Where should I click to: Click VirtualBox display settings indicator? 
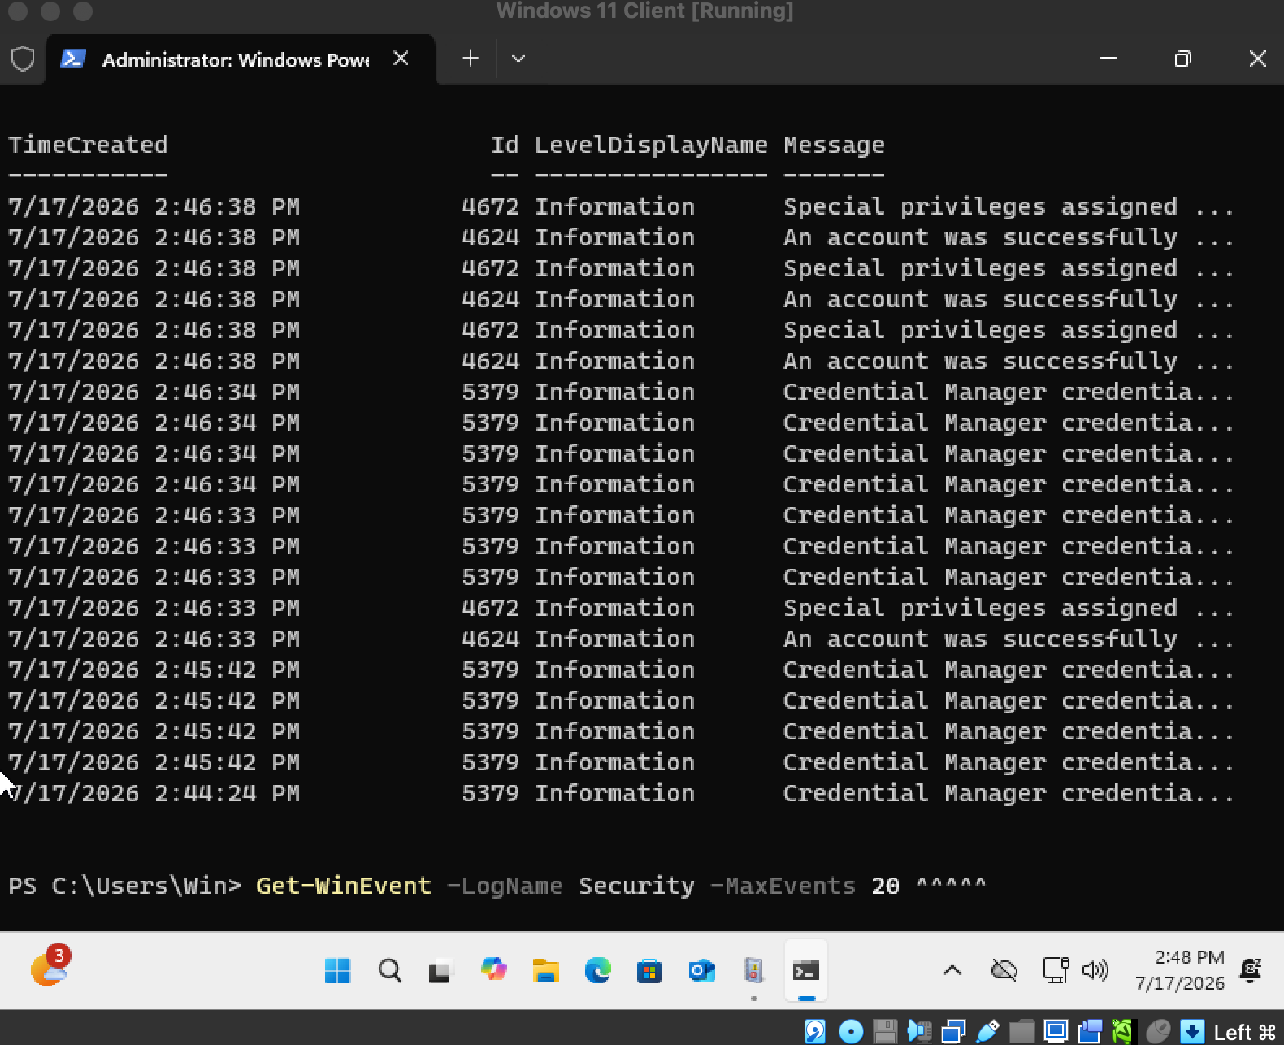point(1056,1031)
